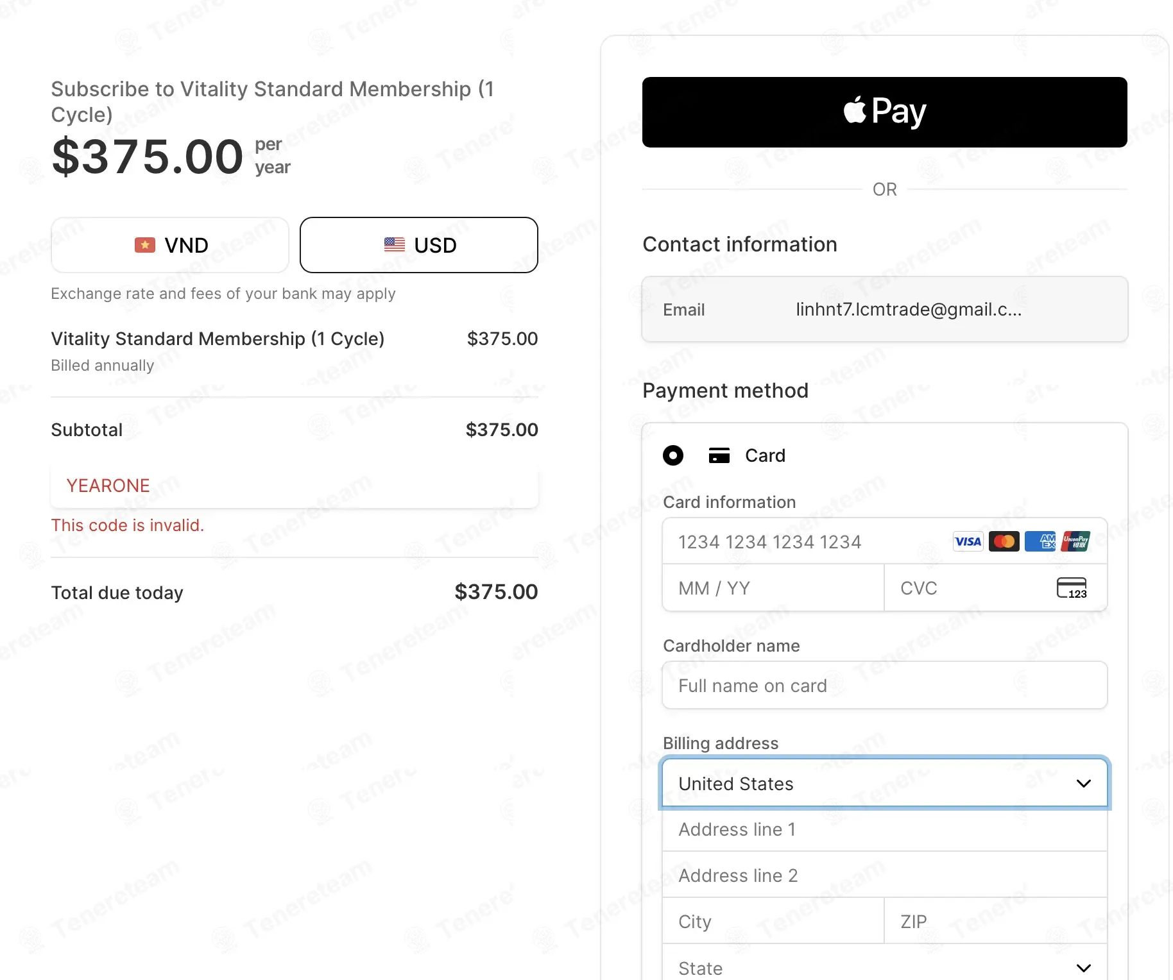Click the credit card icon beside Card
This screenshot has height=980, width=1173.
tap(719, 455)
